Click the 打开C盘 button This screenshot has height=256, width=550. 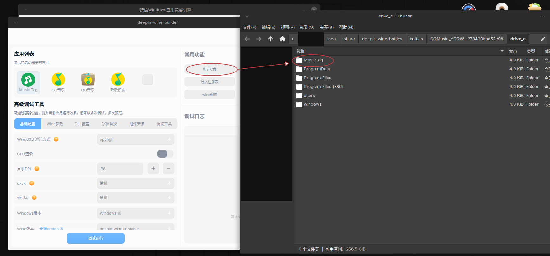210,69
